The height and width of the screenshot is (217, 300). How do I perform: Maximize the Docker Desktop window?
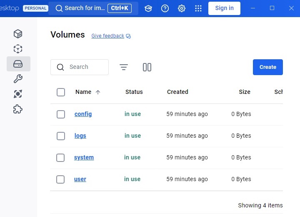click(x=272, y=8)
